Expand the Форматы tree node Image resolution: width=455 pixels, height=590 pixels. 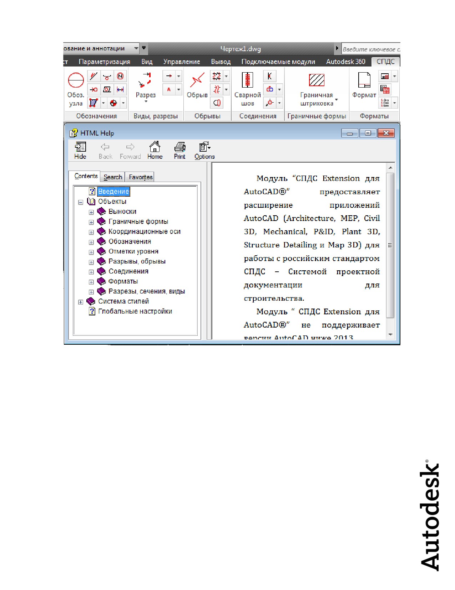91,282
